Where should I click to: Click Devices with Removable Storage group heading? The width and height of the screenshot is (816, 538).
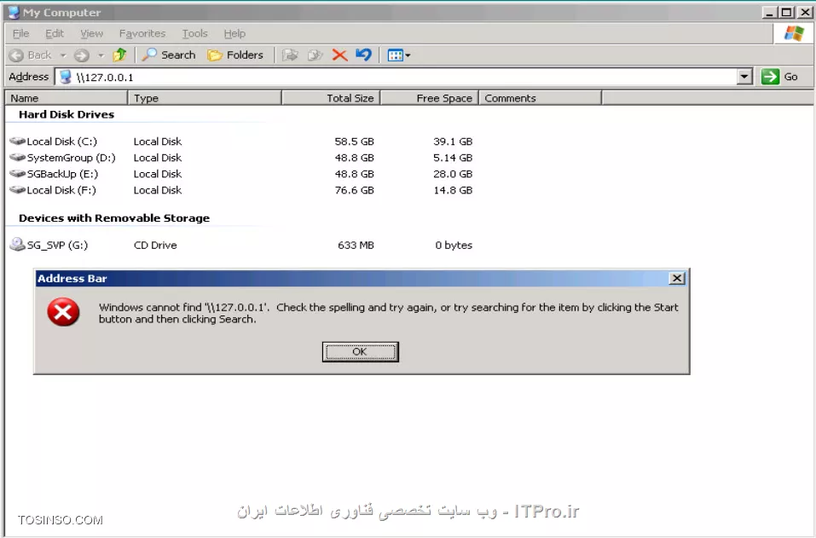tap(114, 218)
